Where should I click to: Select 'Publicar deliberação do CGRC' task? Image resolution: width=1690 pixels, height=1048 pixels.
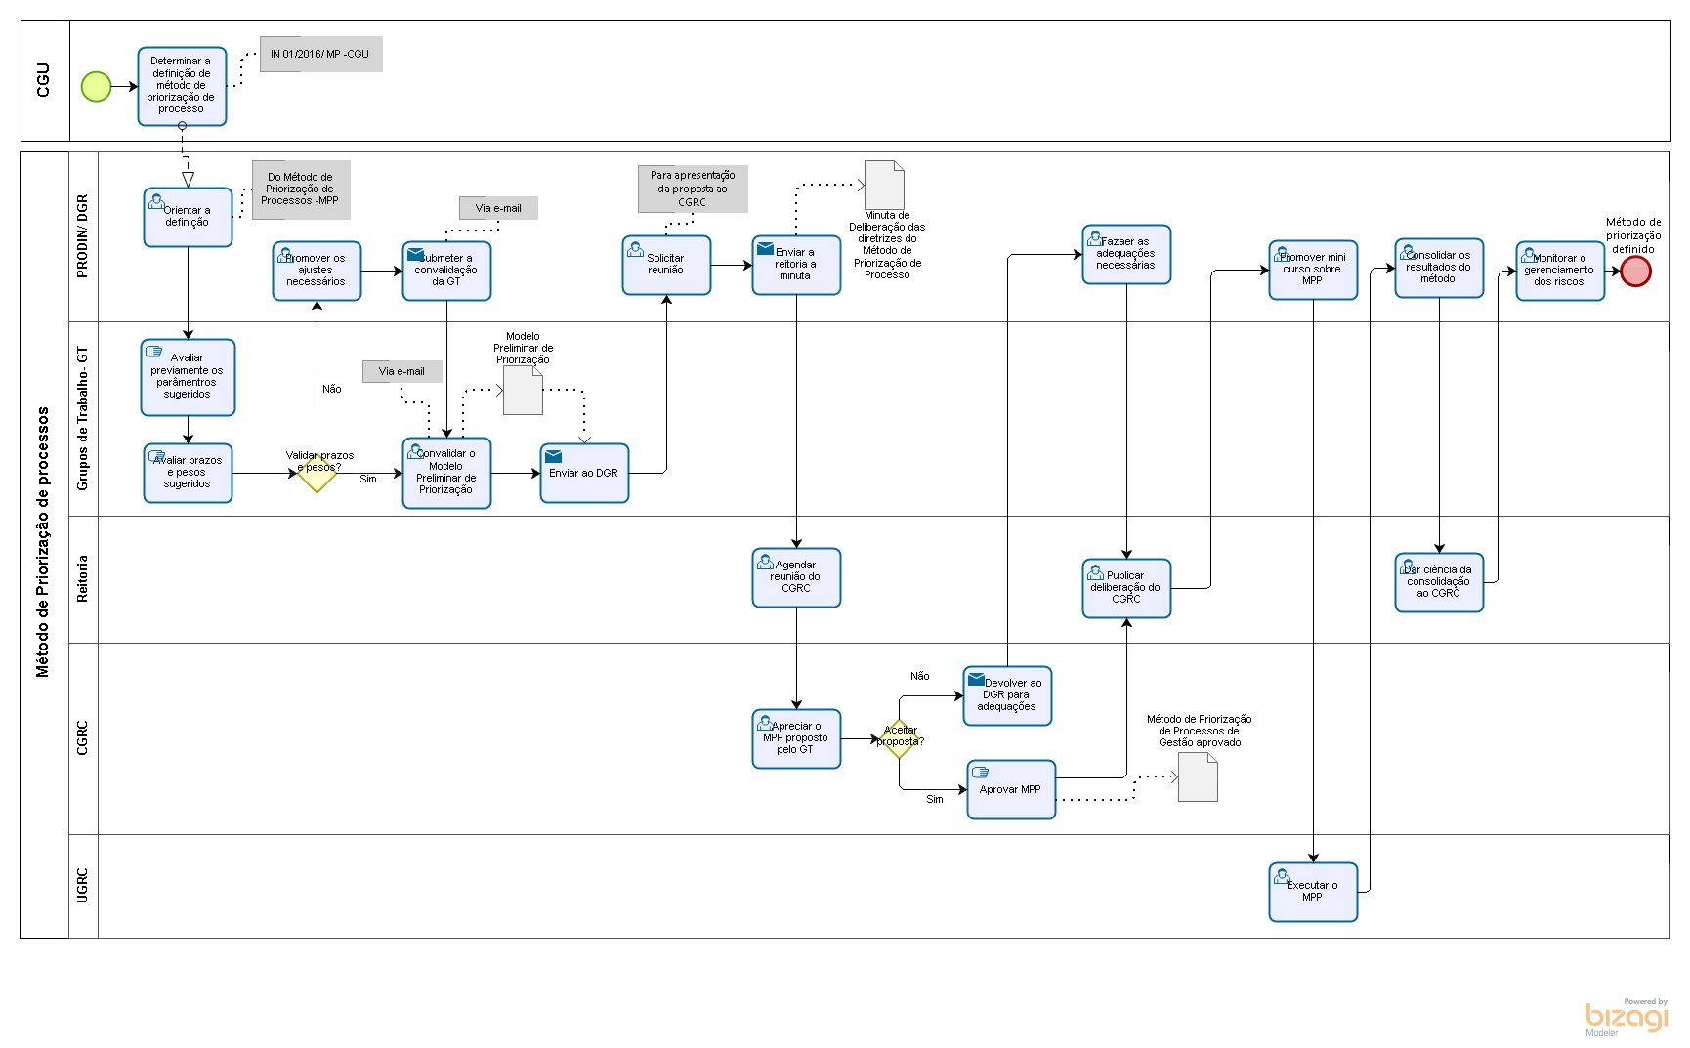(x=1126, y=589)
